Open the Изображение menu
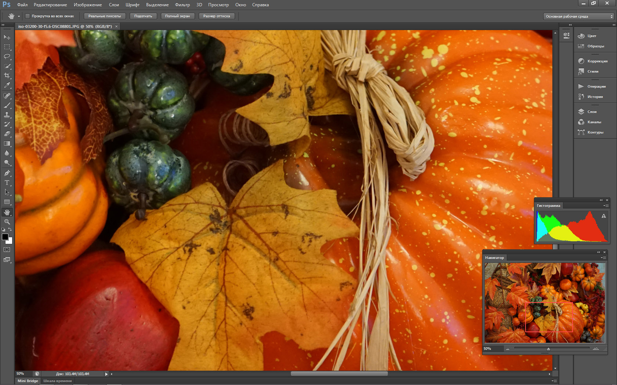Screen dimensions: 617x385 tap(88, 5)
